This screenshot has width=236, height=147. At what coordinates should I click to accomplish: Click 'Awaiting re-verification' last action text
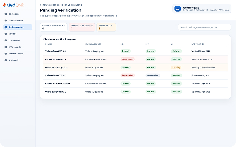click(x=202, y=59)
